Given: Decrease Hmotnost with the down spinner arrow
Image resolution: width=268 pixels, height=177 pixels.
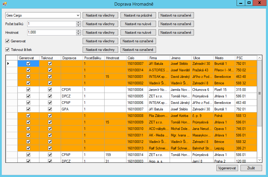Looking at the screenshot, I should pyautogui.click(x=78, y=34).
